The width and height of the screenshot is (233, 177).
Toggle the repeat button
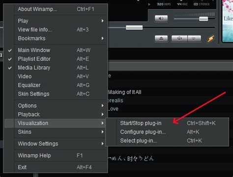tap(194, 39)
